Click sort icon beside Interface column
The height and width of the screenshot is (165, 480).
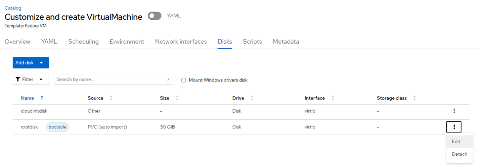tap(333, 98)
